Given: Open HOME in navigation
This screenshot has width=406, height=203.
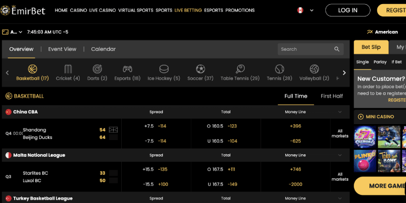Looking at the screenshot, I should tap(61, 10).
